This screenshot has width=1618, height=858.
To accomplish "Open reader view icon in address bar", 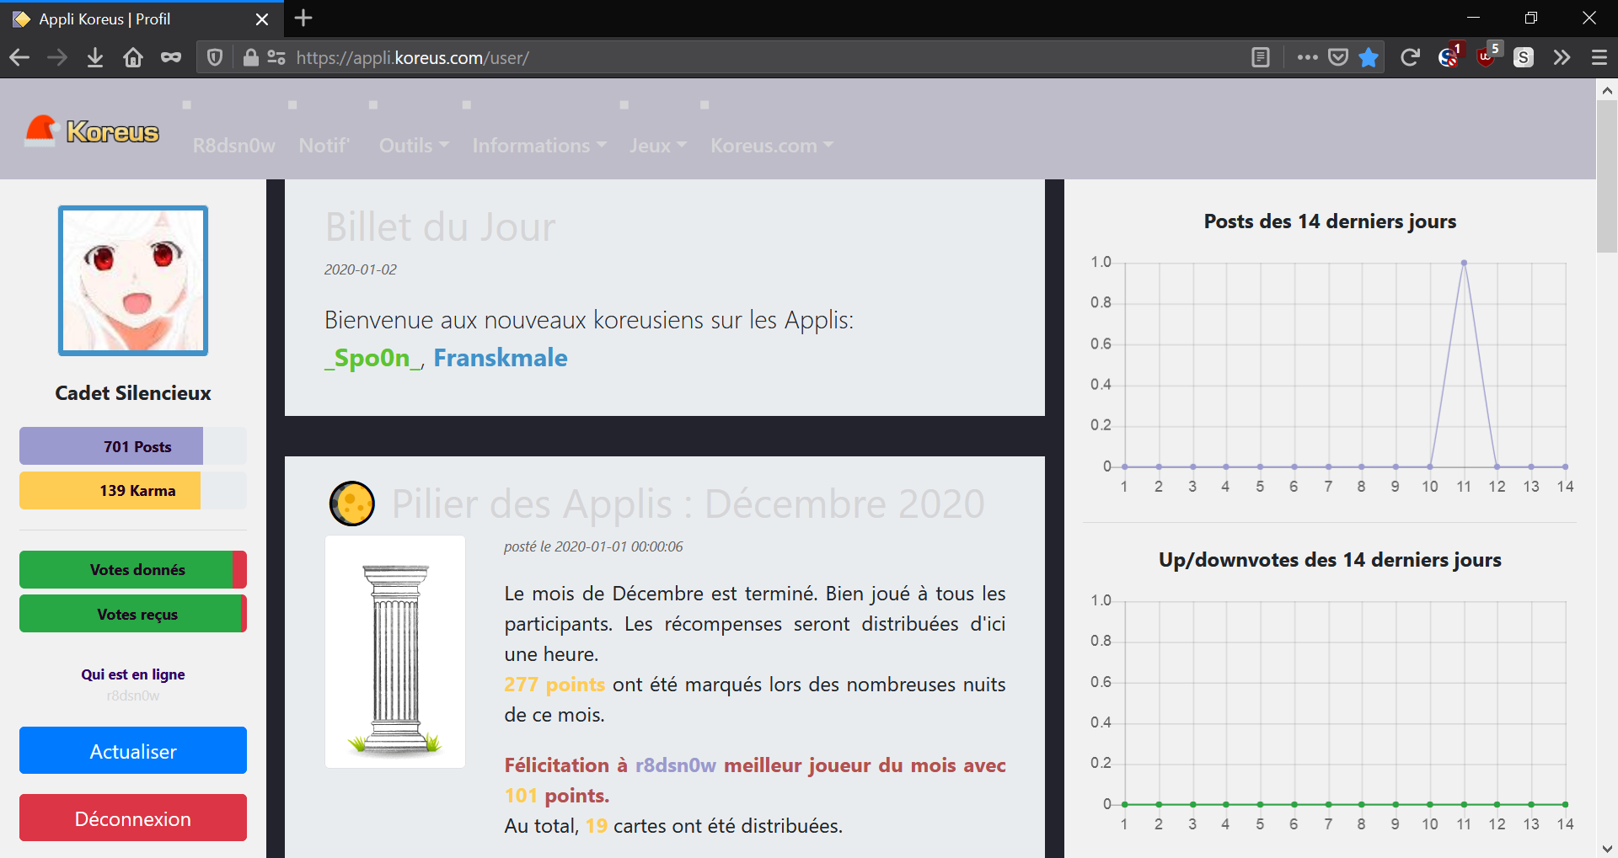I will [x=1261, y=57].
